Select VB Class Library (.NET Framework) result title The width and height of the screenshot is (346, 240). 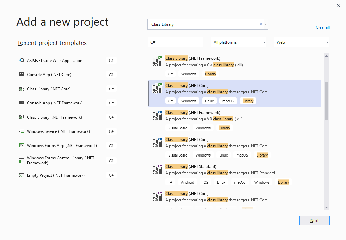[193, 112]
